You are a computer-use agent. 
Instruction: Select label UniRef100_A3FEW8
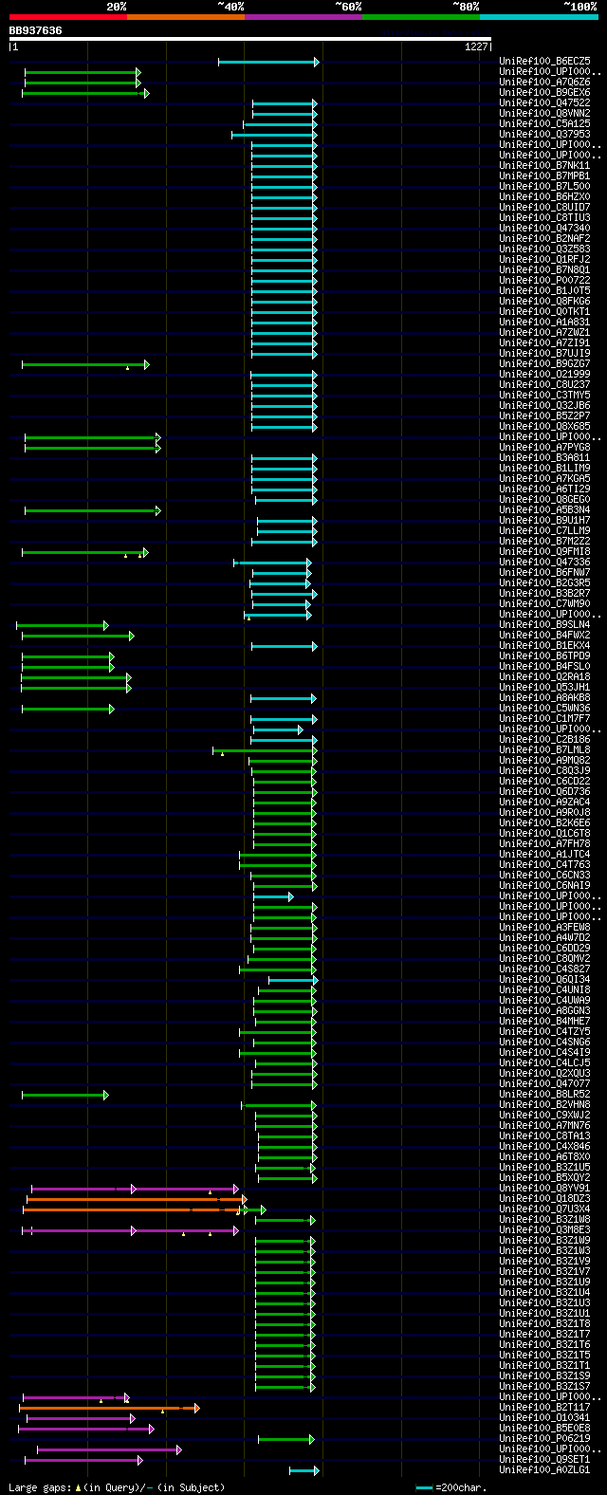coord(544,928)
